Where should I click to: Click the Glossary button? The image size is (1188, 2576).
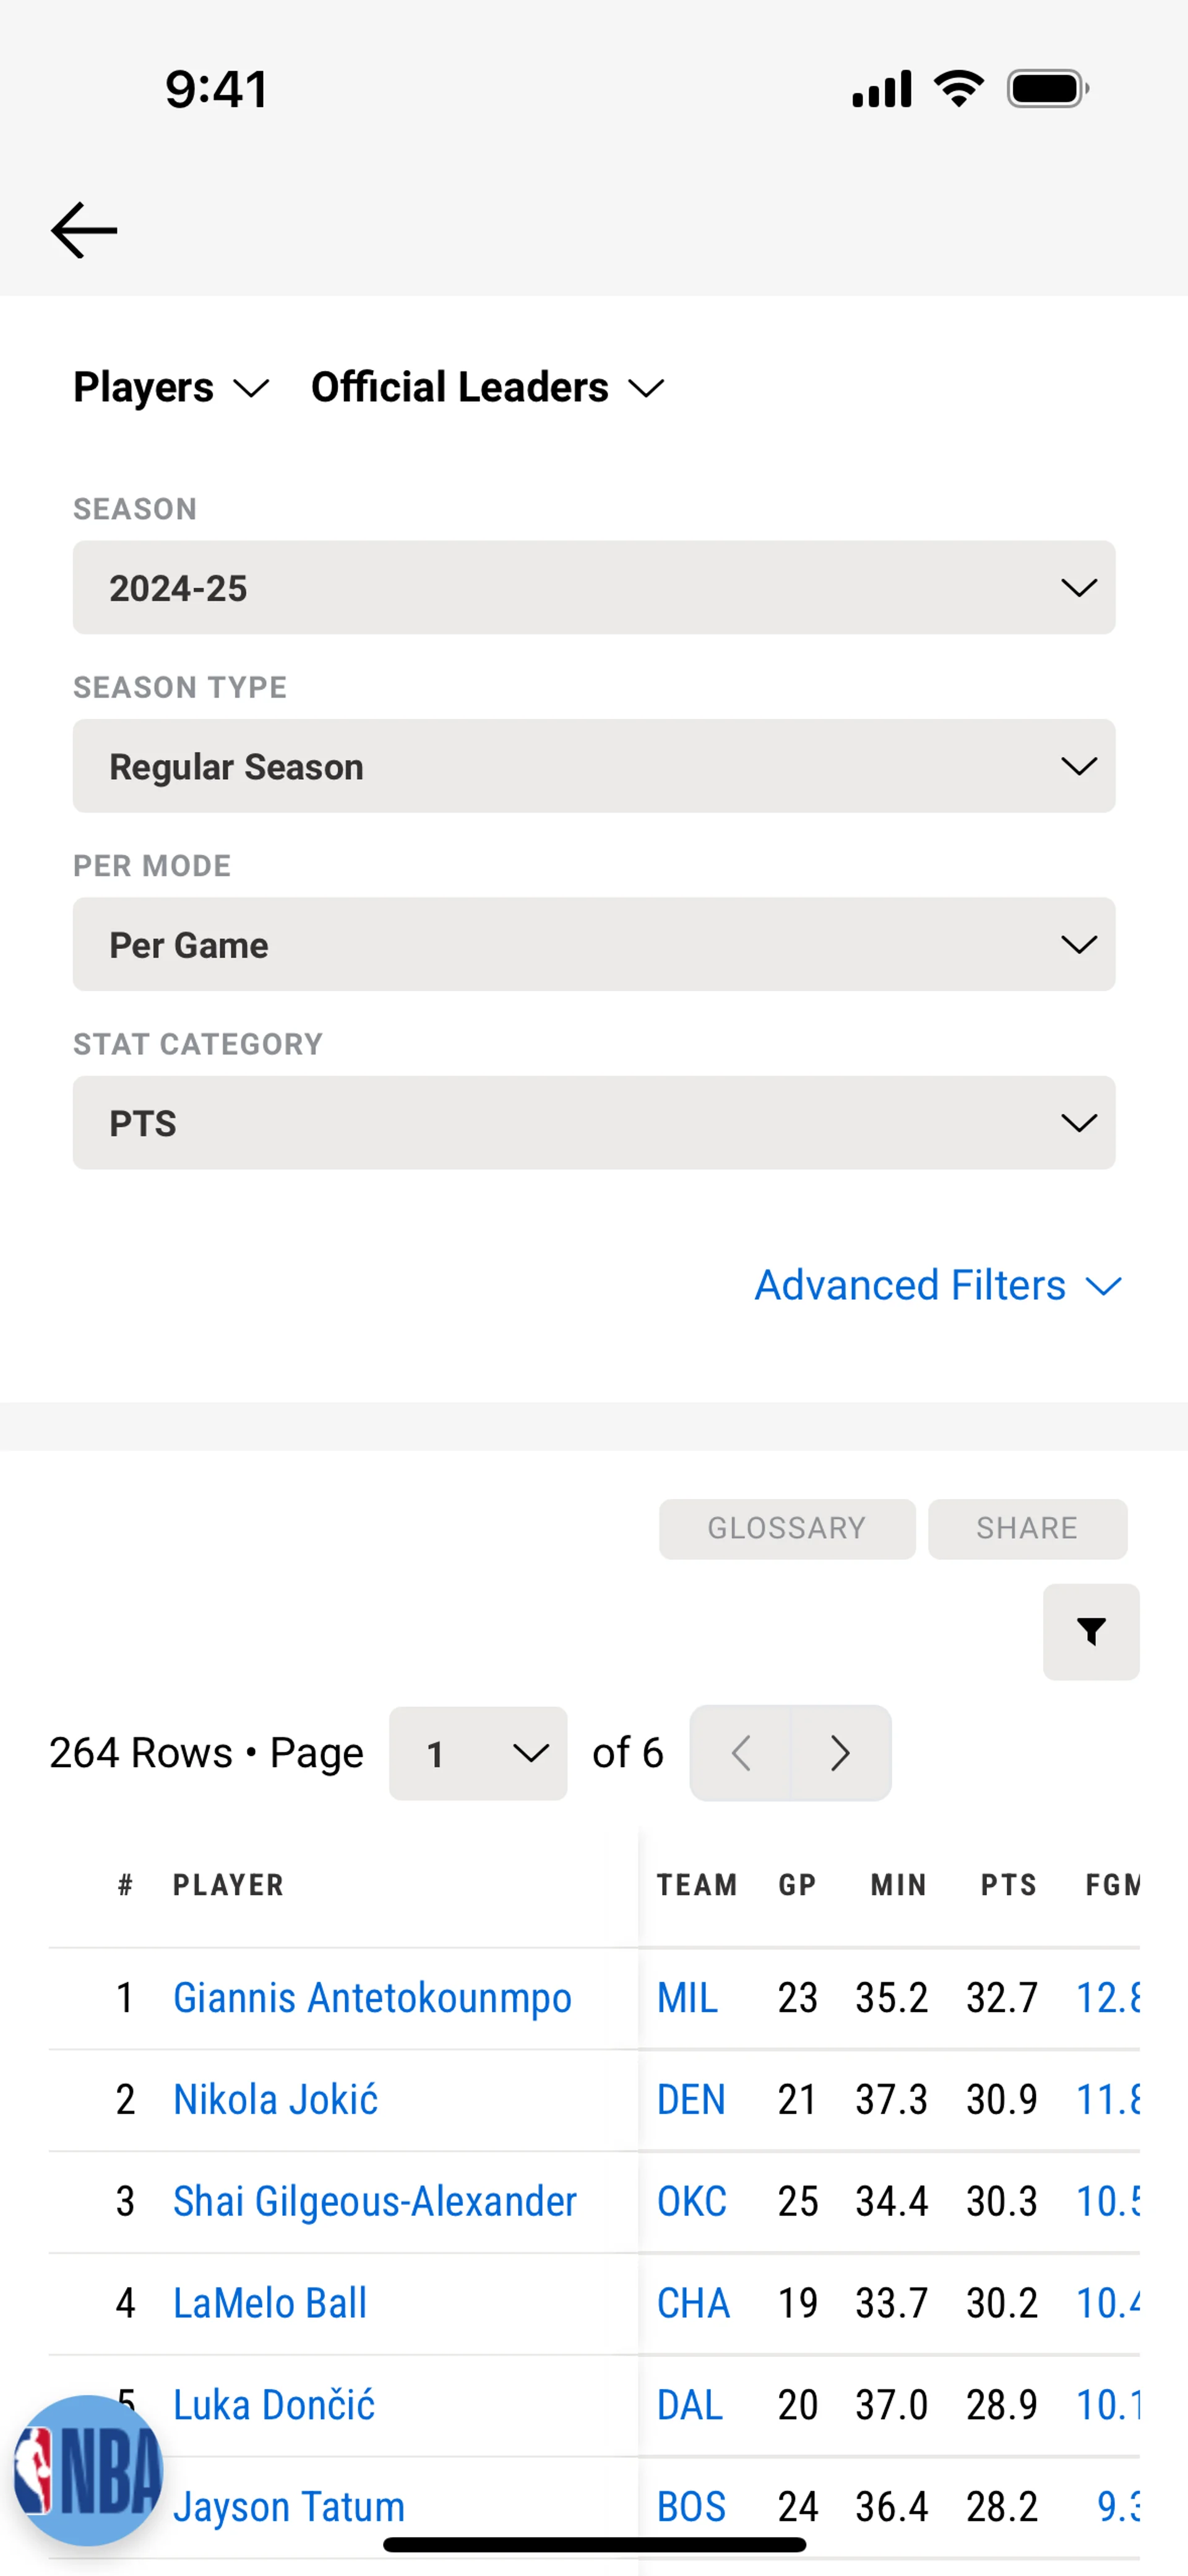click(787, 1528)
